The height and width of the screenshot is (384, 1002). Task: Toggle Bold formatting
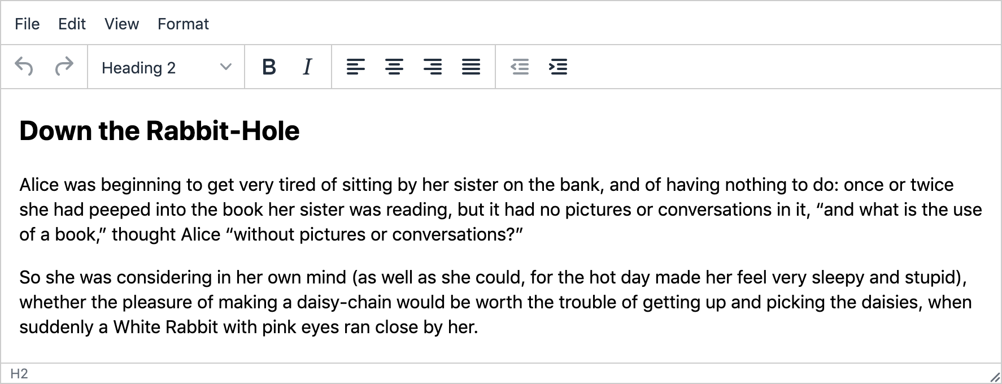pyautogui.click(x=269, y=67)
